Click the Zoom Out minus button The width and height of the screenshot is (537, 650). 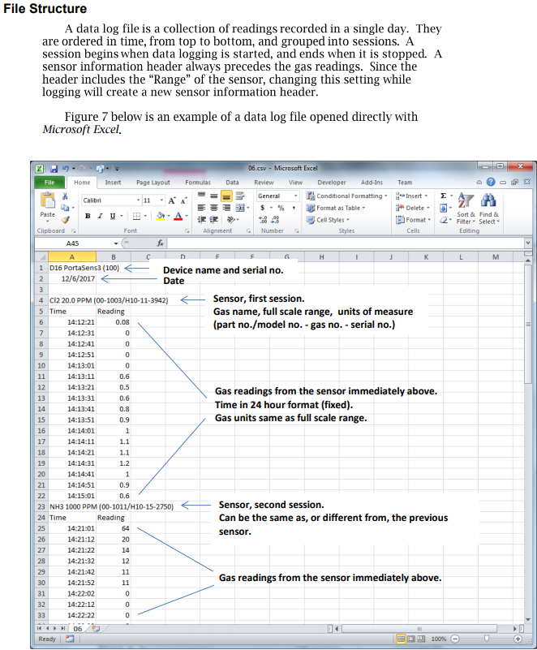click(455, 639)
